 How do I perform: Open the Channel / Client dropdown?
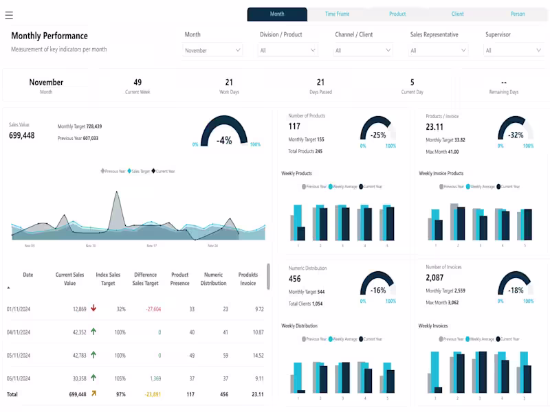click(x=364, y=49)
